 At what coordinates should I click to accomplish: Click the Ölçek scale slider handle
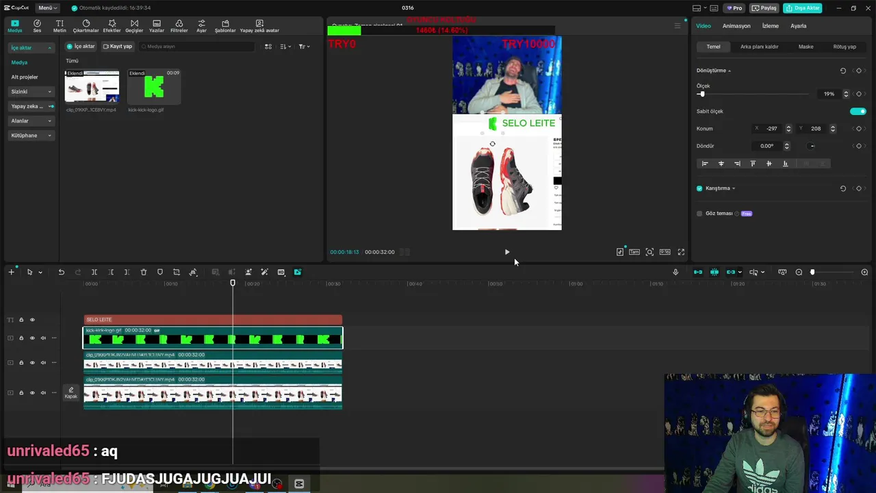pyautogui.click(x=701, y=94)
